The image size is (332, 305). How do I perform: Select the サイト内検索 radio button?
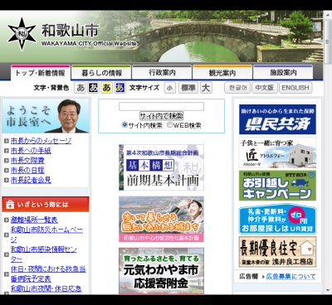124,125
